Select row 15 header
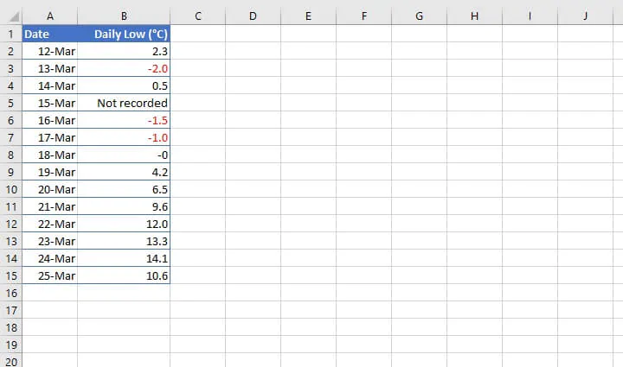 coord(11,275)
